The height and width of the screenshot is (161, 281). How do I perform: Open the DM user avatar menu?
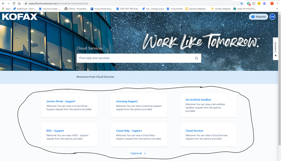[x=272, y=17]
